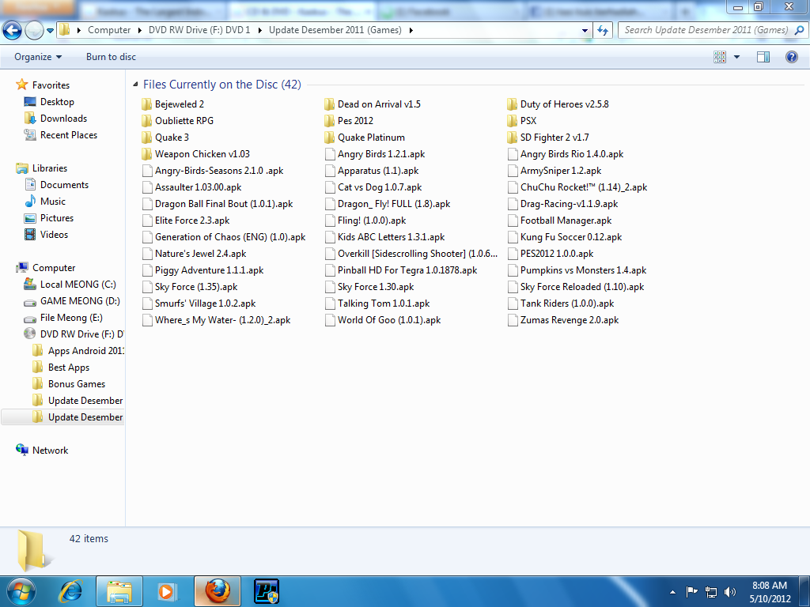Click the Forward navigation arrow

34,31
